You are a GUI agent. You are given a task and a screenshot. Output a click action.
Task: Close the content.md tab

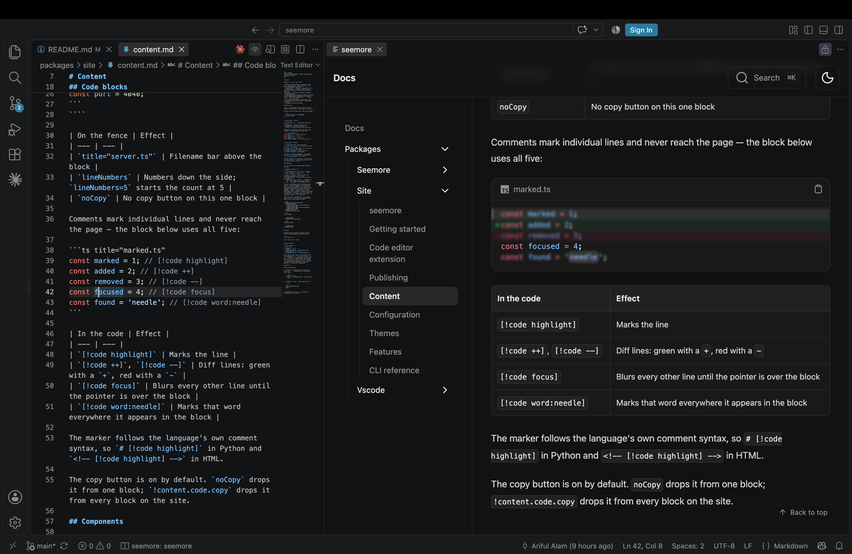pos(181,49)
